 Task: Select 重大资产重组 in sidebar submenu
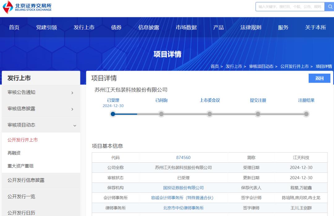(20, 166)
